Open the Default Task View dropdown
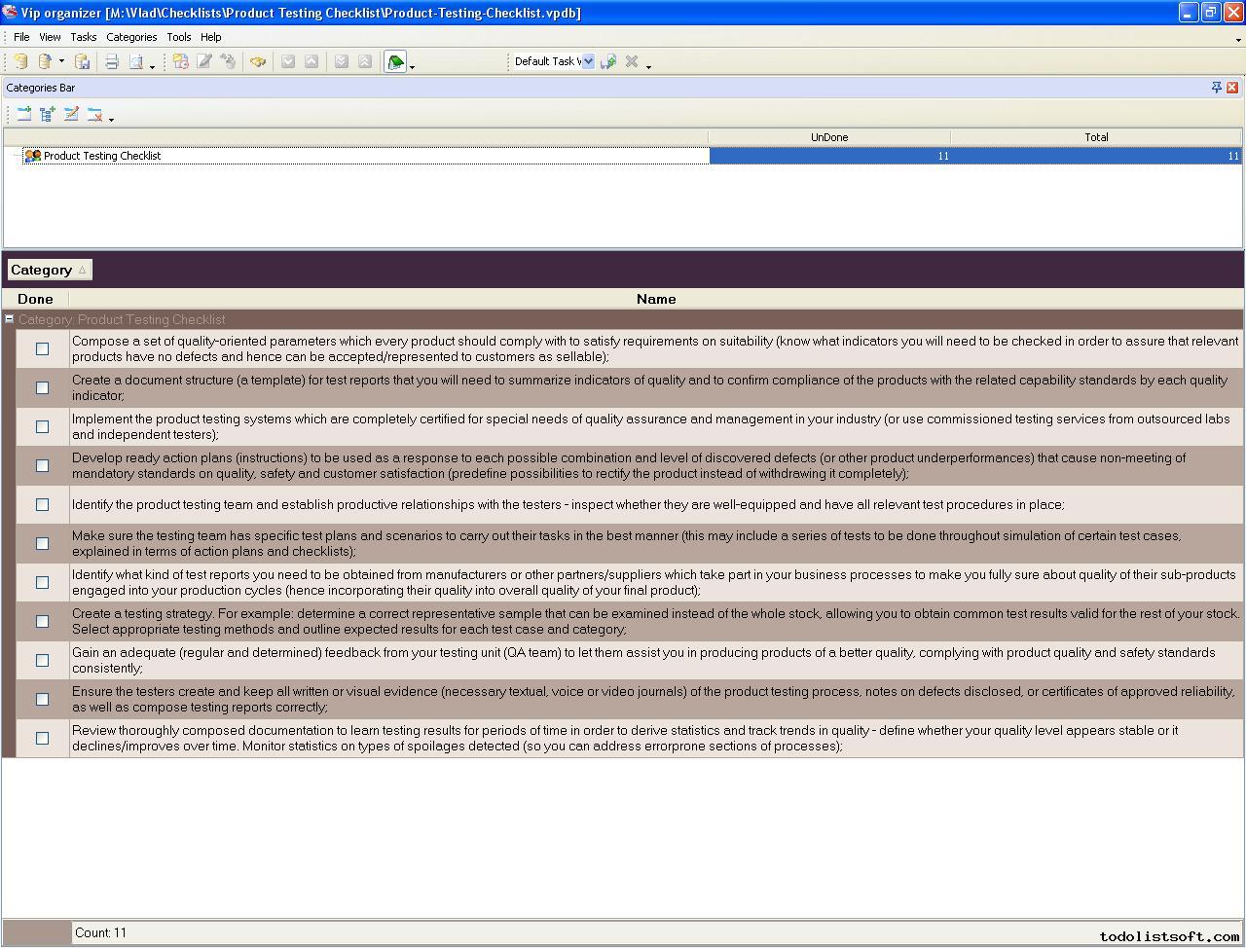This screenshot has height=948, width=1246. tap(588, 61)
